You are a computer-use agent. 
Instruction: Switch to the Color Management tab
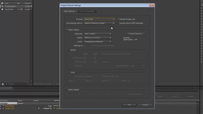pyautogui.click(x=87, y=11)
